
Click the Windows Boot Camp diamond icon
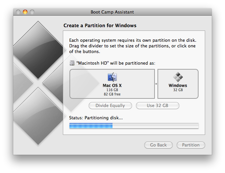[178, 77]
